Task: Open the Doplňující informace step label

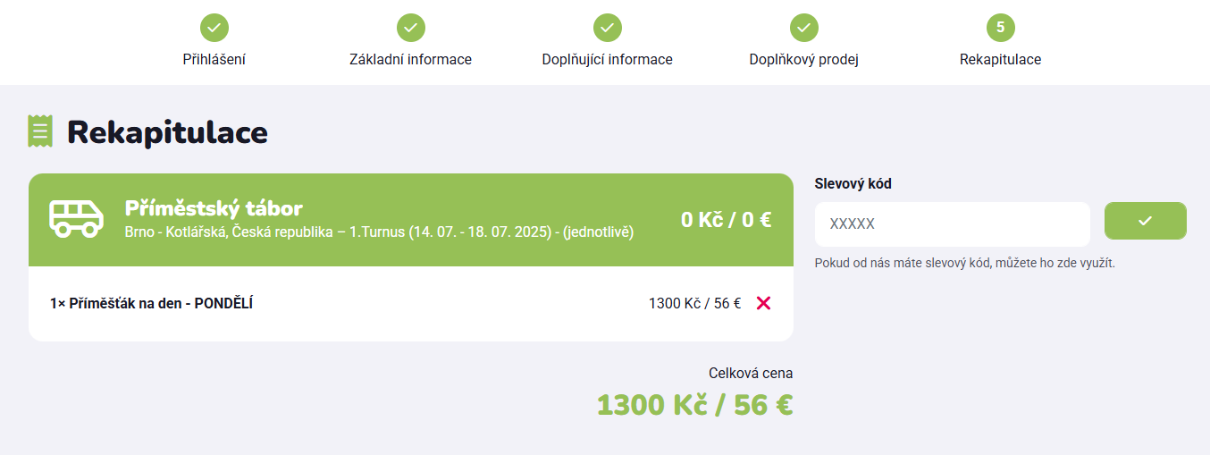Action: (608, 60)
